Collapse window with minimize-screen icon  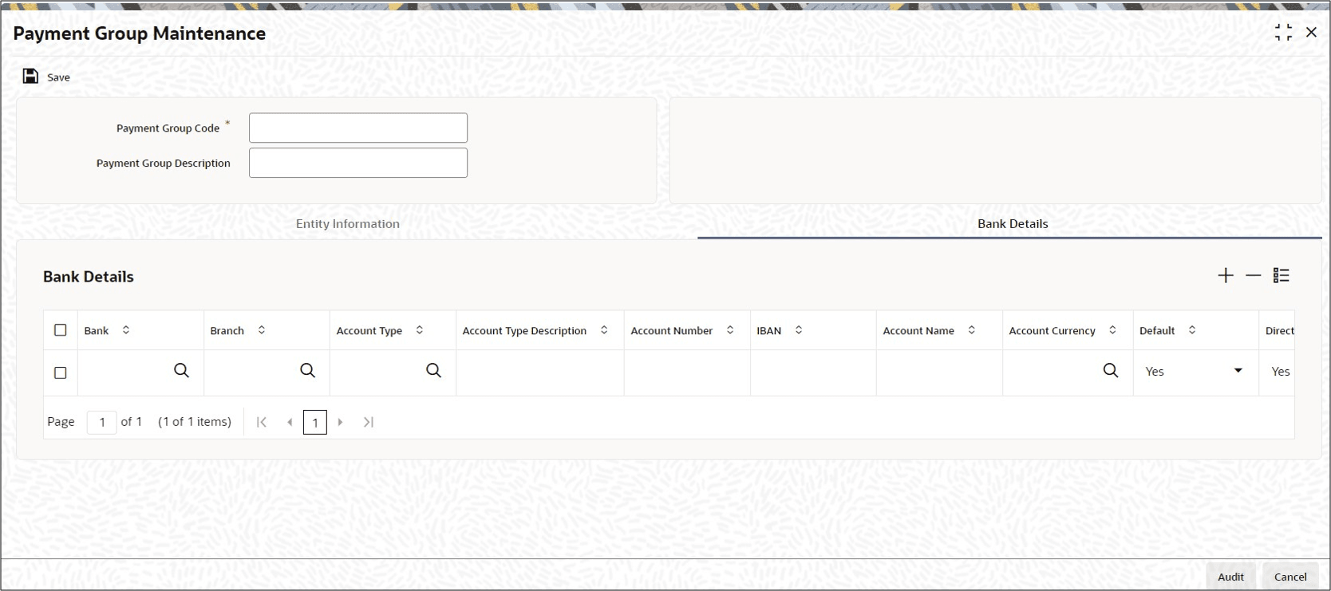pos(1283,33)
